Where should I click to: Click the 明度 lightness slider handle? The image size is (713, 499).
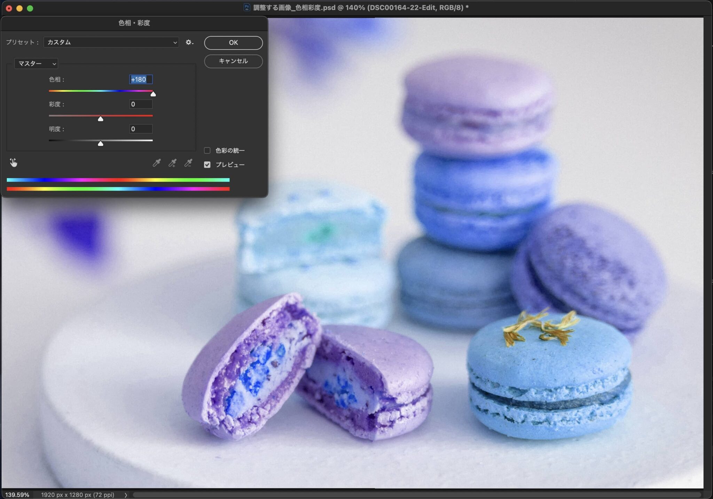101,144
